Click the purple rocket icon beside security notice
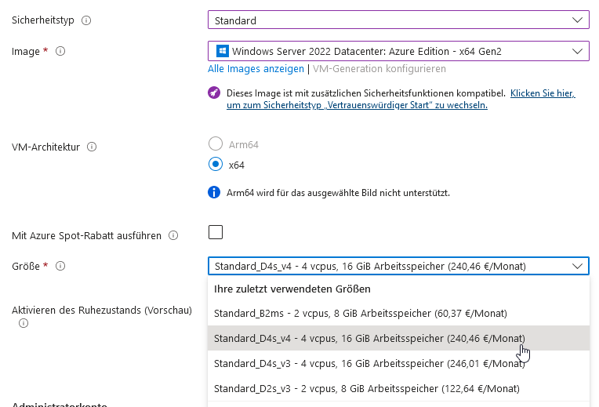 tap(214, 93)
